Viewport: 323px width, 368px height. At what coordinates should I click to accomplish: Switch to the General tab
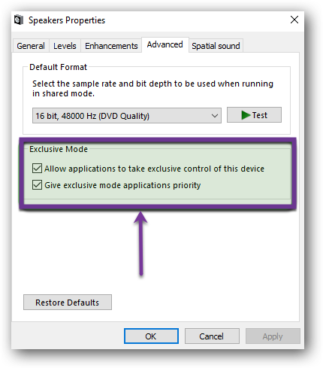coord(31,46)
